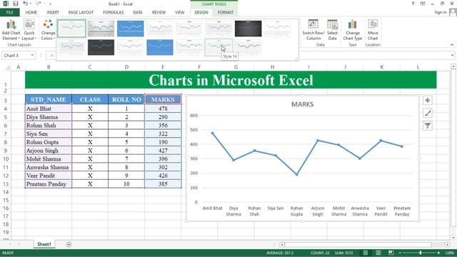The width and height of the screenshot is (457, 257).
Task: Click zoom in plus icon
Action: pos(438,253)
